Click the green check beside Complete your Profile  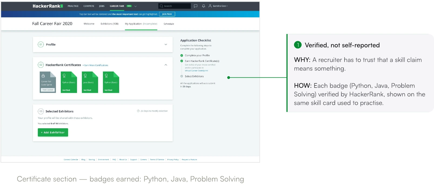pyautogui.click(x=182, y=55)
